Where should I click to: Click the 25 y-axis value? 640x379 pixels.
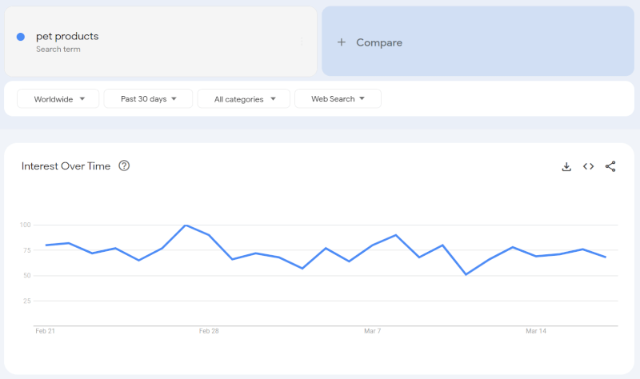coord(27,301)
